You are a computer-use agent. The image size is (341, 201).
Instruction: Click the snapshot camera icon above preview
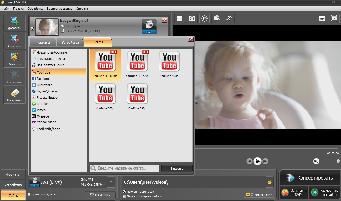click(x=192, y=19)
